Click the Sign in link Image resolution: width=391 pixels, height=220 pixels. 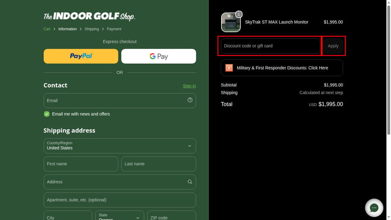click(189, 86)
